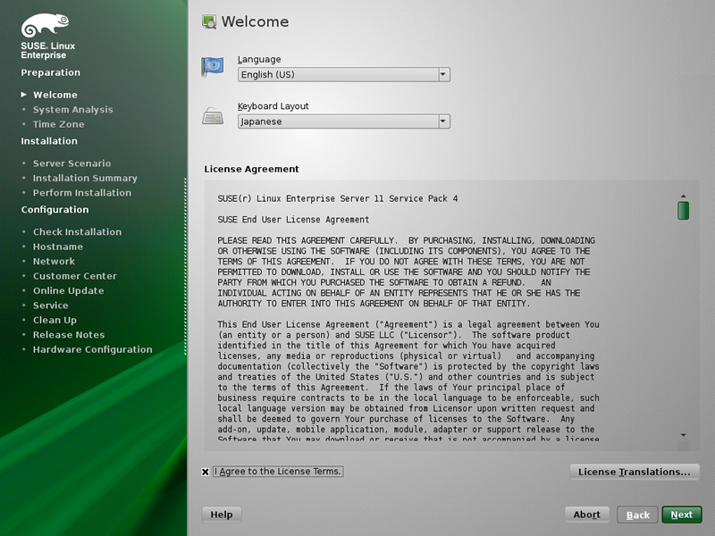Open the Language dropdown arrow
Screen dimensions: 715x536
coord(443,74)
